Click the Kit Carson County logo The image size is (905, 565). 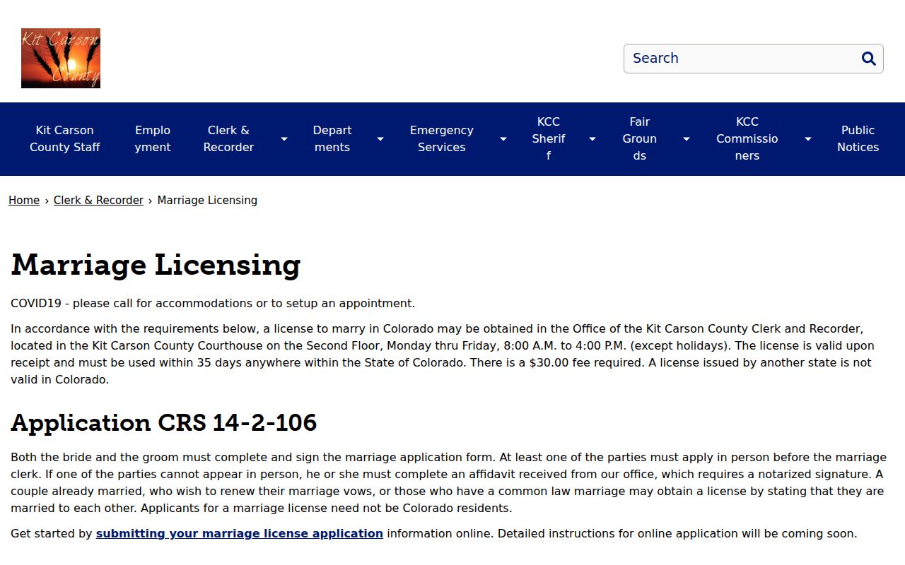[x=61, y=58]
